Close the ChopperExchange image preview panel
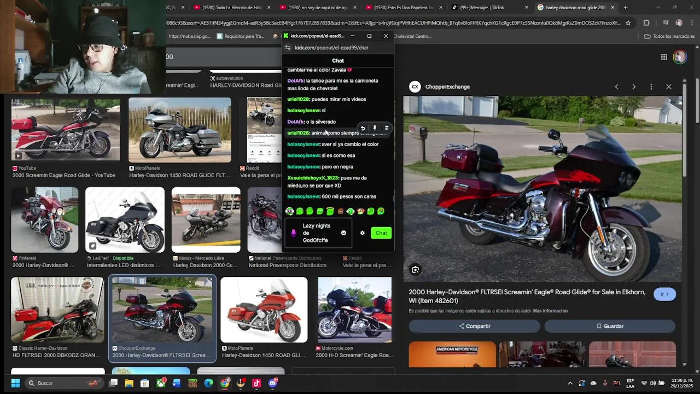This screenshot has height=394, width=700. (x=668, y=86)
